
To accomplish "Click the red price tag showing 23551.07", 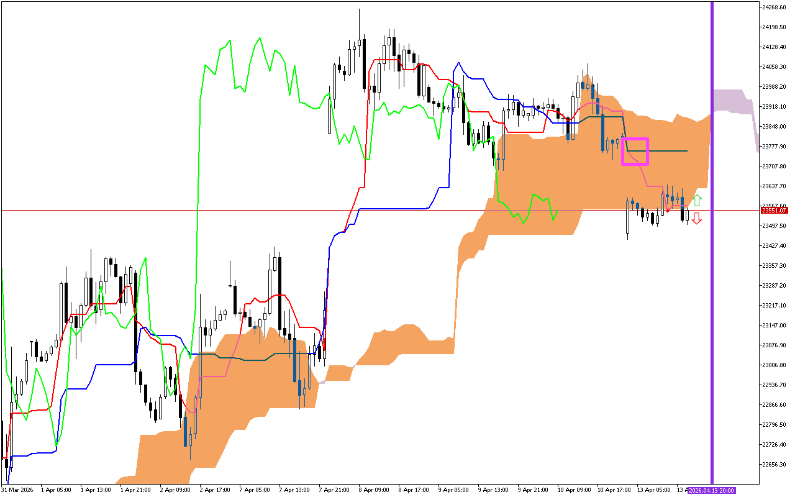I will [x=774, y=211].
